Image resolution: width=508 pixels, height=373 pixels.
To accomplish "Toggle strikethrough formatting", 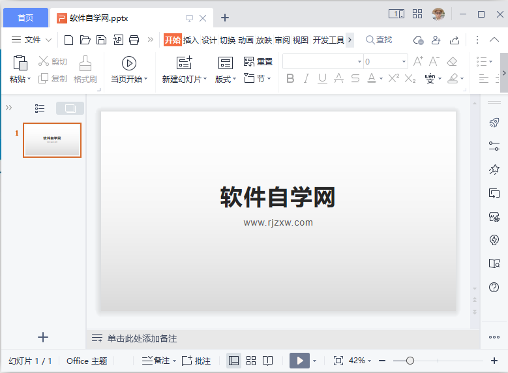I will coord(355,78).
